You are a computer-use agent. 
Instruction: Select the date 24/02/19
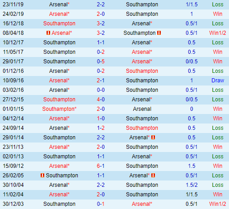(13, 14)
